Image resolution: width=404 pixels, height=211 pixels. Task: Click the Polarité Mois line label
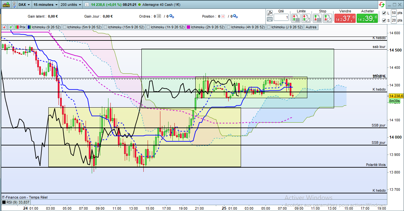coord(376,165)
